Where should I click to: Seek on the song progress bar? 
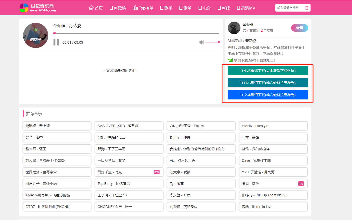pos(136,33)
